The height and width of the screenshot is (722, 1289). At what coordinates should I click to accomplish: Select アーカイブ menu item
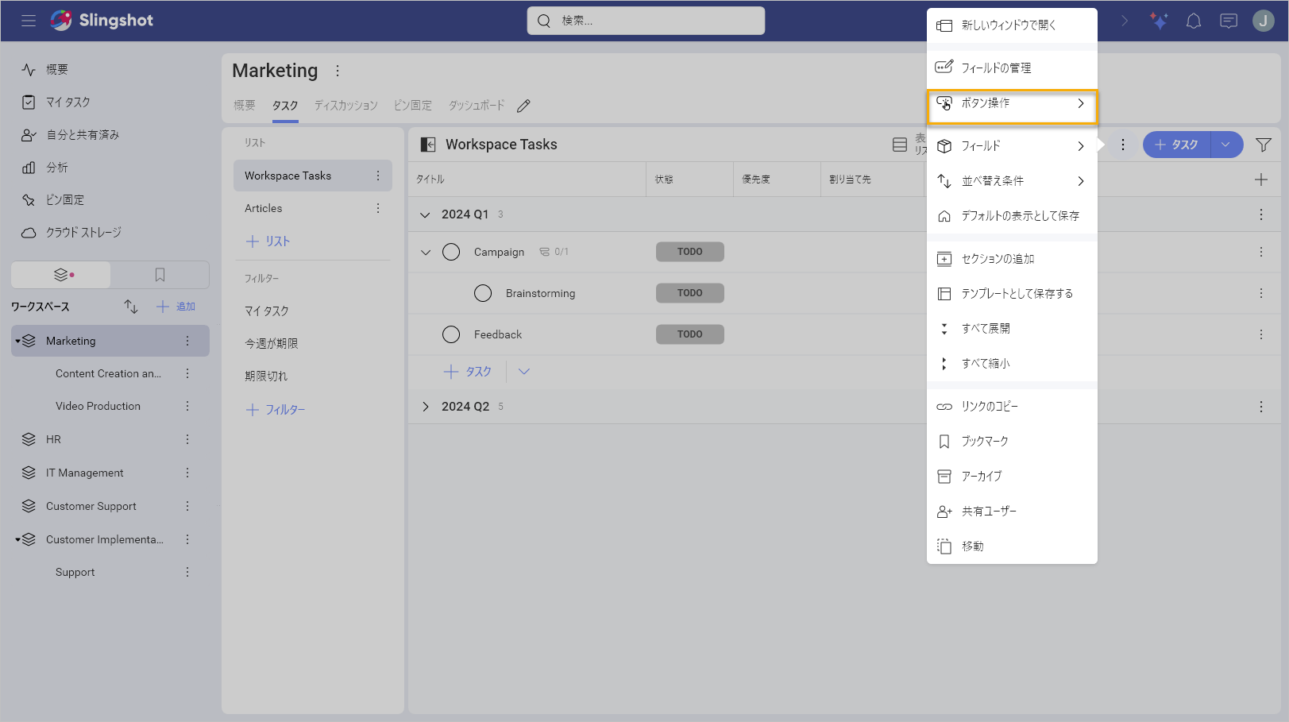pos(1012,477)
